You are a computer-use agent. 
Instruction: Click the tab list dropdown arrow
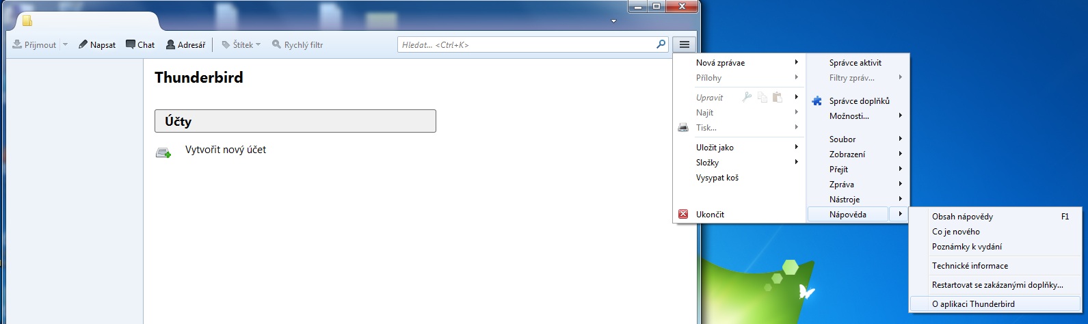613,21
